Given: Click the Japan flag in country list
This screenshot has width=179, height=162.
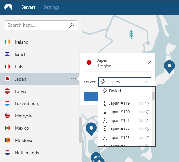Looking at the screenshot, I should pyautogui.click(x=7, y=79).
